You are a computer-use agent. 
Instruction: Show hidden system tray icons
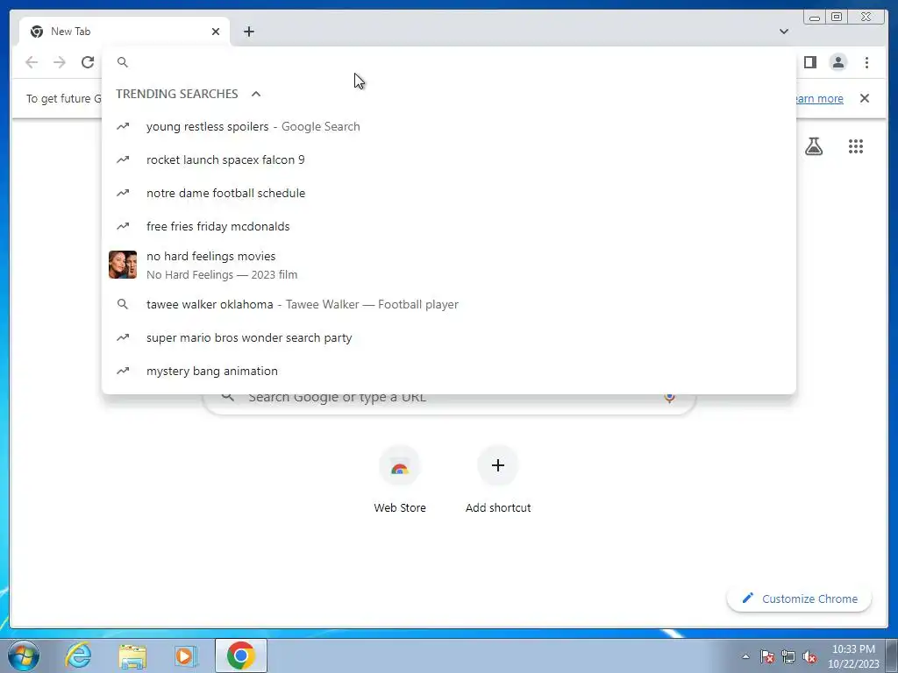pos(745,656)
